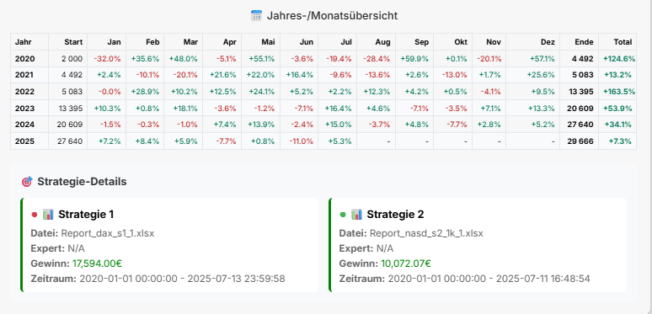Select the +59.9% September 2020 value

coord(414,59)
